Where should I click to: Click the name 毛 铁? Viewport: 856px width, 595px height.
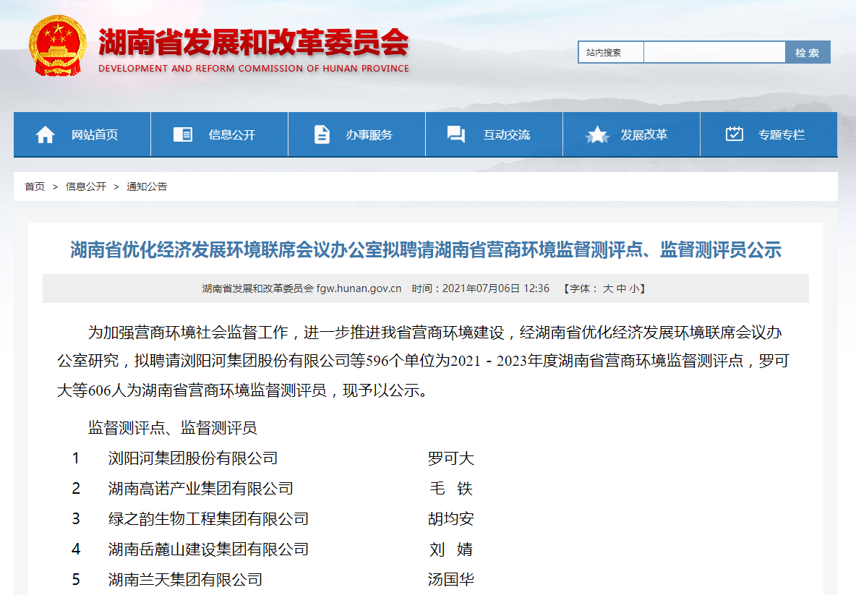pyautogui.click(x=451, y=489)
